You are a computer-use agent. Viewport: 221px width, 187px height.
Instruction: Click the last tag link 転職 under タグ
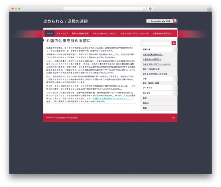(x=157, y=83)
